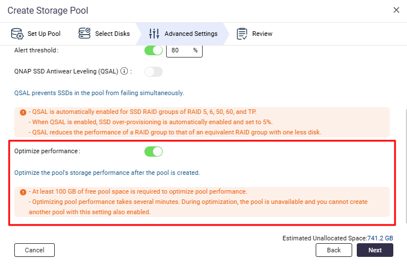Click the Review clipboard icon
Screen dimensions: 407x266
(x=242, y=34)
